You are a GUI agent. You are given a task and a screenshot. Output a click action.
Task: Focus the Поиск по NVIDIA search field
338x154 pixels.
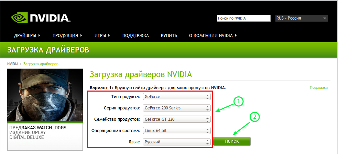[x=243, y=18]
